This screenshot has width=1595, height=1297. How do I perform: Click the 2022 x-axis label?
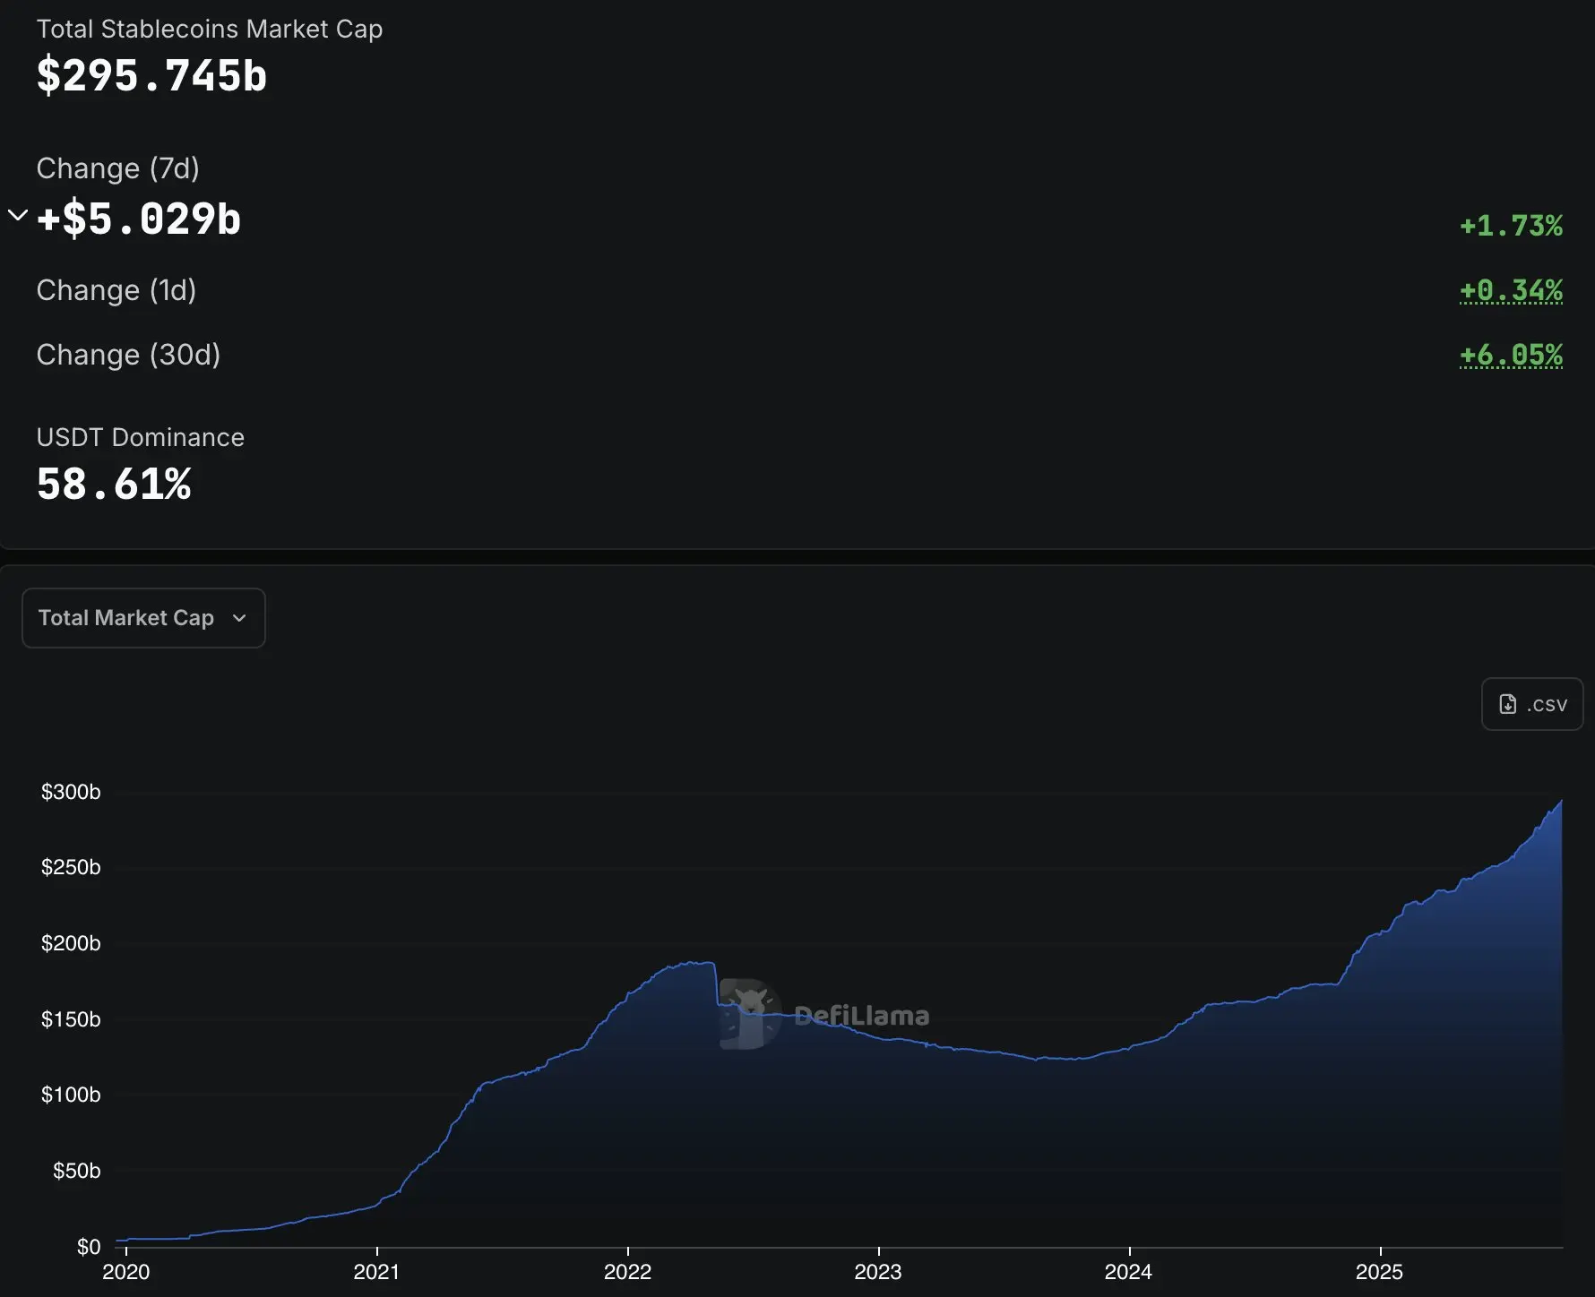tap(627, 1272)
